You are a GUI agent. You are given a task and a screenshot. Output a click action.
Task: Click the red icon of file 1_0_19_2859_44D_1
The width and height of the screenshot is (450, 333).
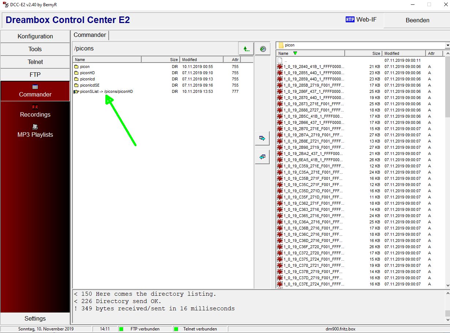[280, 79]
